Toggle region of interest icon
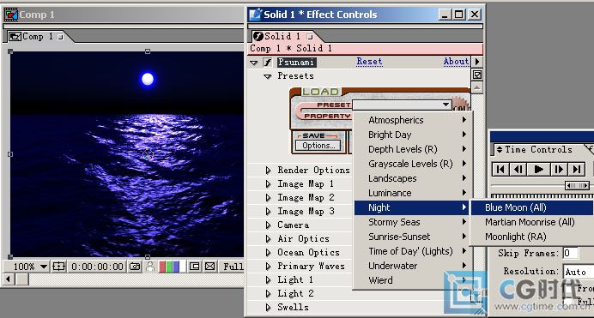Image resolution: width=594 pixels, height=318 pixels. 194,267
